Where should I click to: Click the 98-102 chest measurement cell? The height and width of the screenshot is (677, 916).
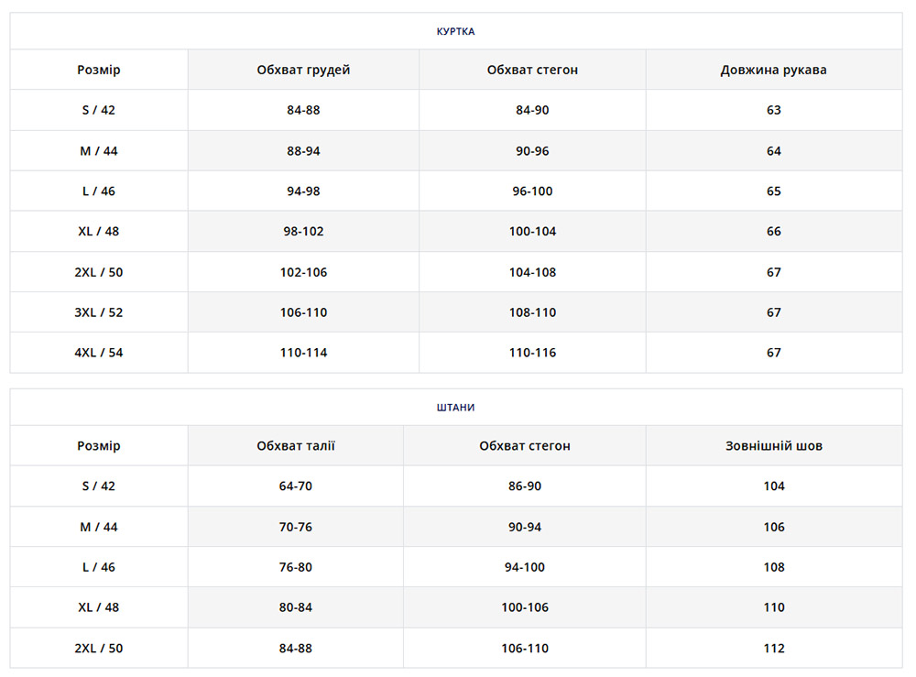[x=303, y=232]
